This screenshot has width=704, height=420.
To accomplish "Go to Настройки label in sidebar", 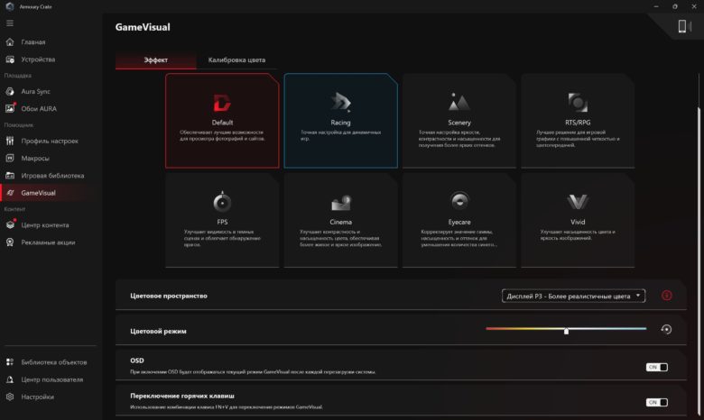I will tap(38, 397).
